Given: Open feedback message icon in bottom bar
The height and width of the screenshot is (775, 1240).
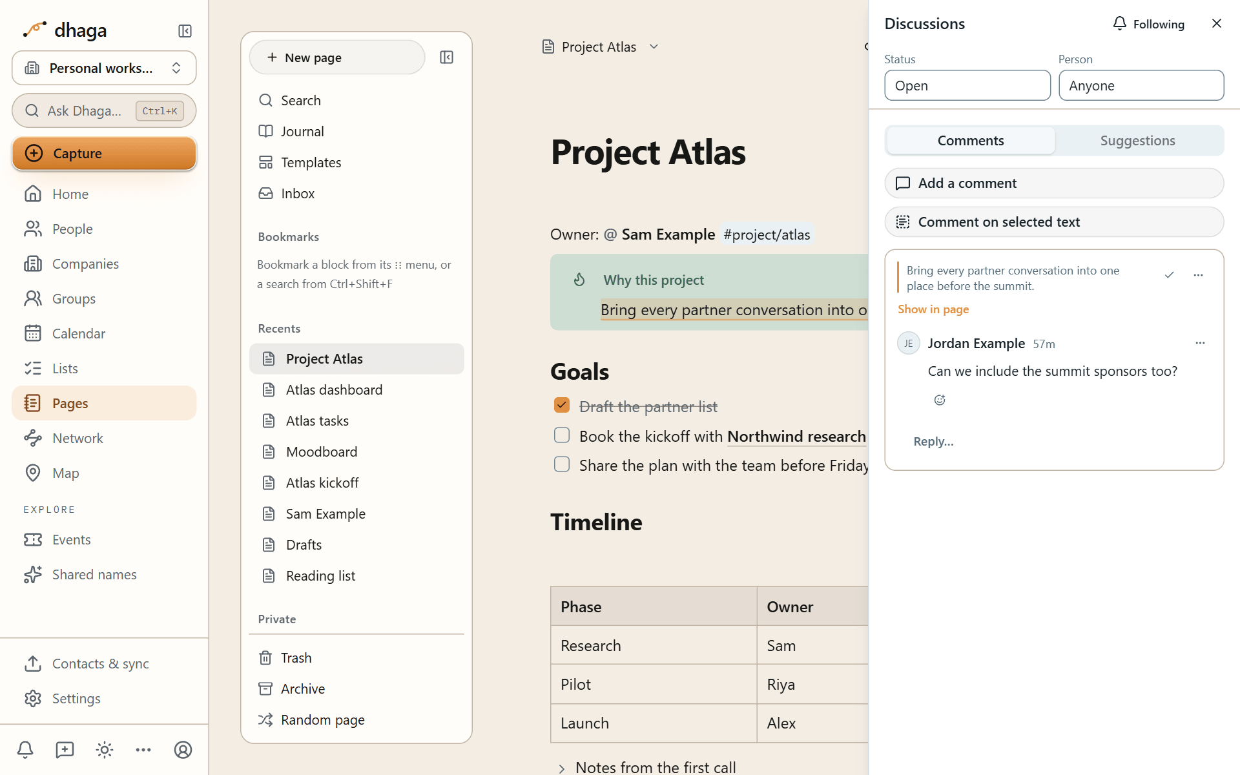Looking at the screenshot, I should pos(65,750).
